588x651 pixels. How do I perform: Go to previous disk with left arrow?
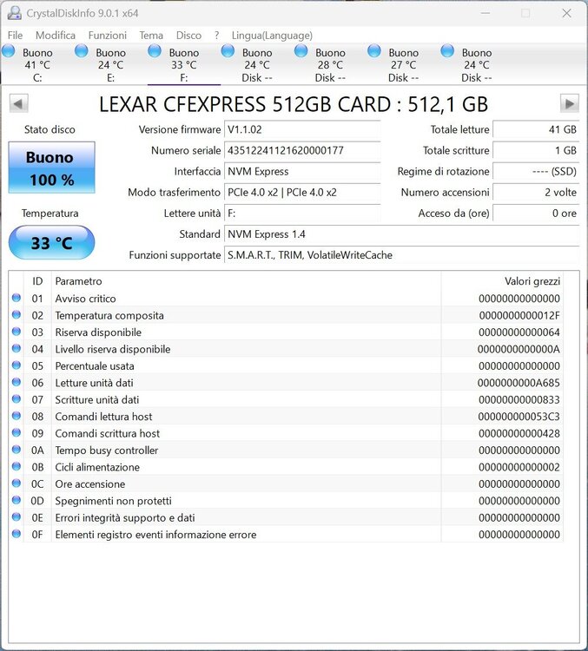pos(18,104)
